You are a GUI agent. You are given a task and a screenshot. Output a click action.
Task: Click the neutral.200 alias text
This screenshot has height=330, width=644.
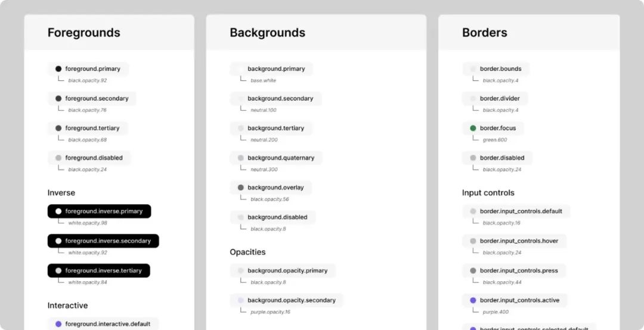(x=264, y=139)
